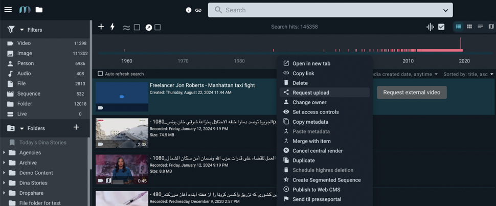The width and height of the screenshot is (496, 206).
Task: Toggle checked box beside waveform icon
Action: click(441, 27)
